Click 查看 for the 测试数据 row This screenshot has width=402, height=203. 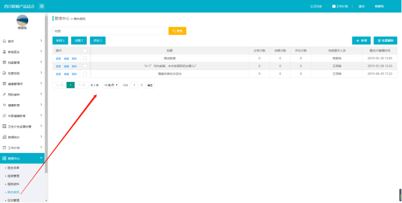59,59
